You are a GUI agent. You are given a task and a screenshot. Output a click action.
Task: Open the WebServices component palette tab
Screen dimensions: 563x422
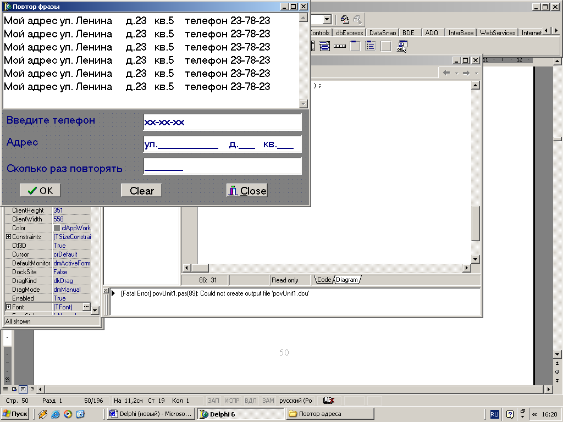(x=497, y=32)
